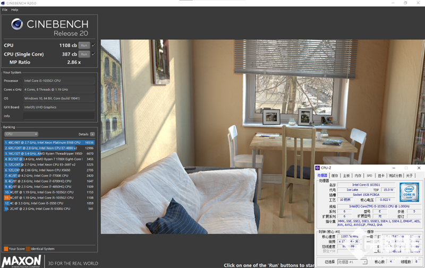
Task: Click the MAXON logo
Action: (x=21, y=261)
